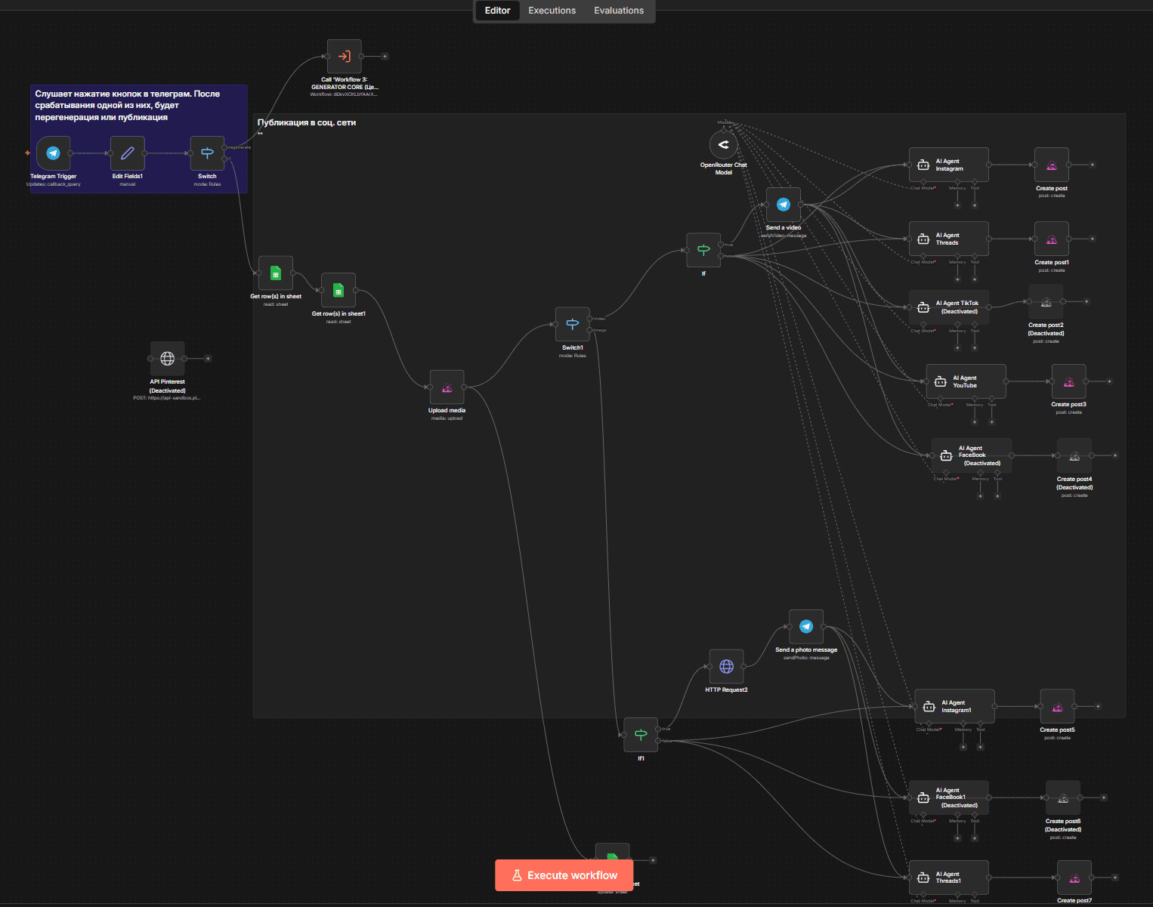Select the Edit Fields1 pencil node
Image resolution: width=1153 pixels, height=907 pixels.
127,153
